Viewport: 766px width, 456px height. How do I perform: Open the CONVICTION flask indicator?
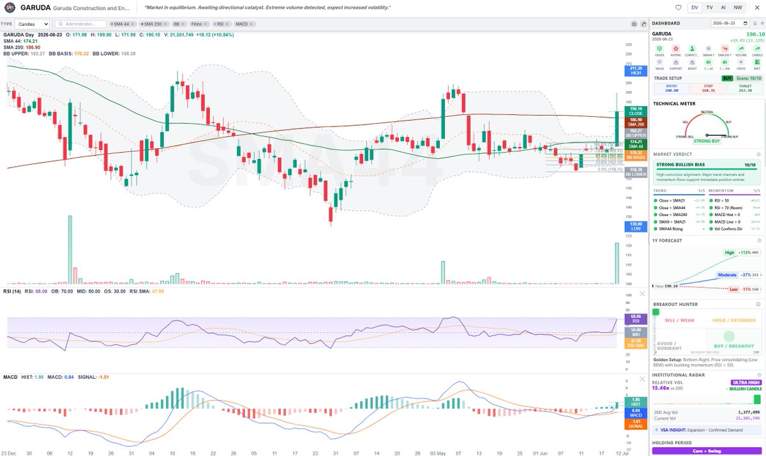pyautogui.click(x=692, y=49)
